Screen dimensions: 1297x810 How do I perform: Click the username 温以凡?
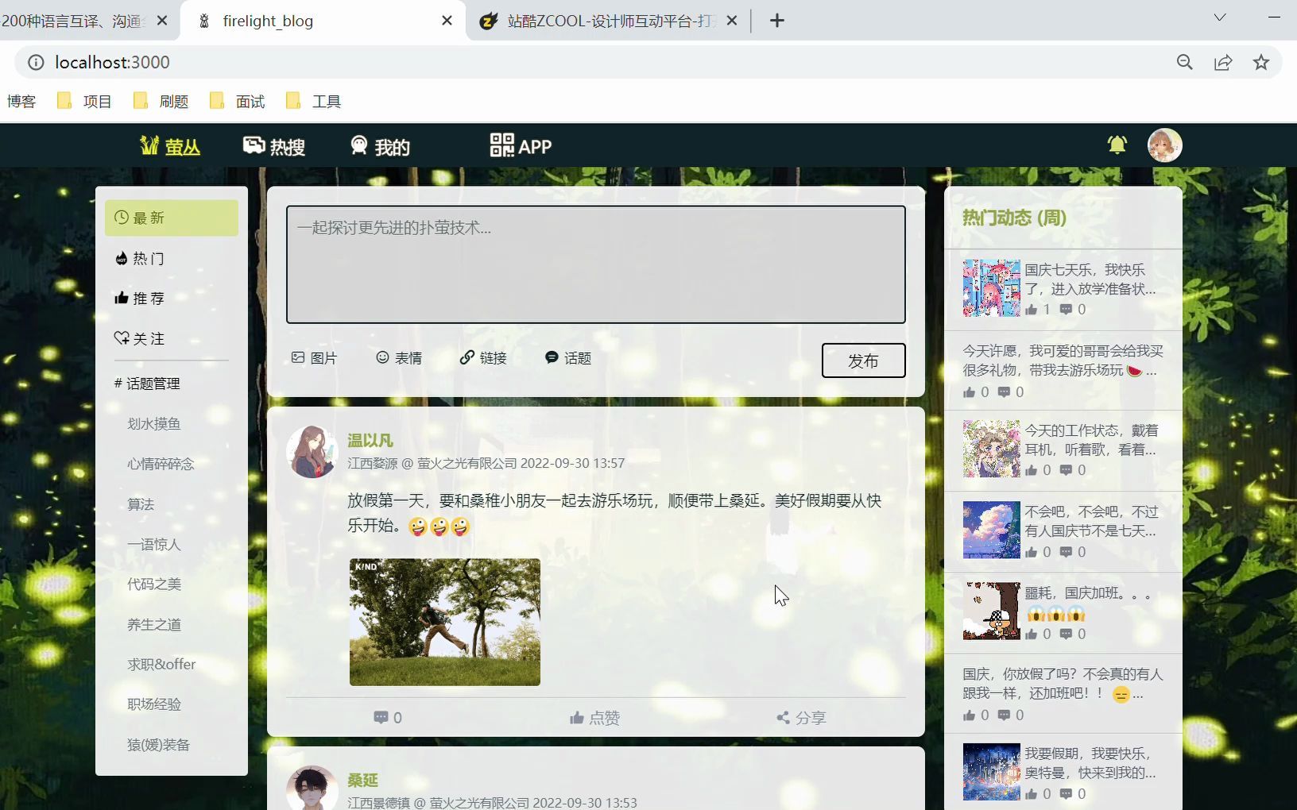pos(370,441)
